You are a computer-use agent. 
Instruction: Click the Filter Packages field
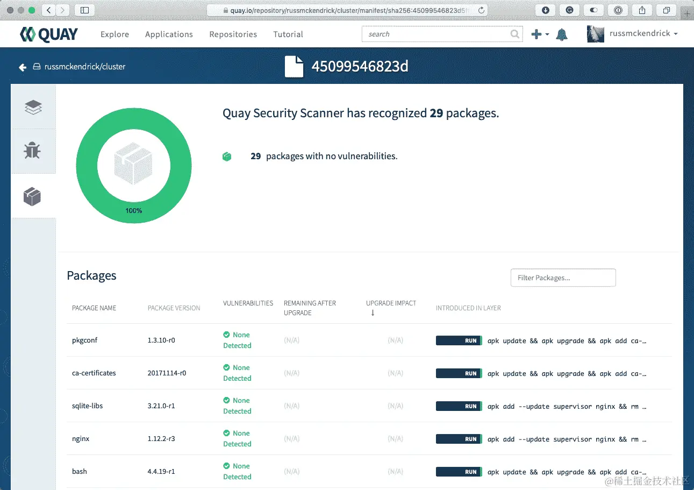point(563,278)
